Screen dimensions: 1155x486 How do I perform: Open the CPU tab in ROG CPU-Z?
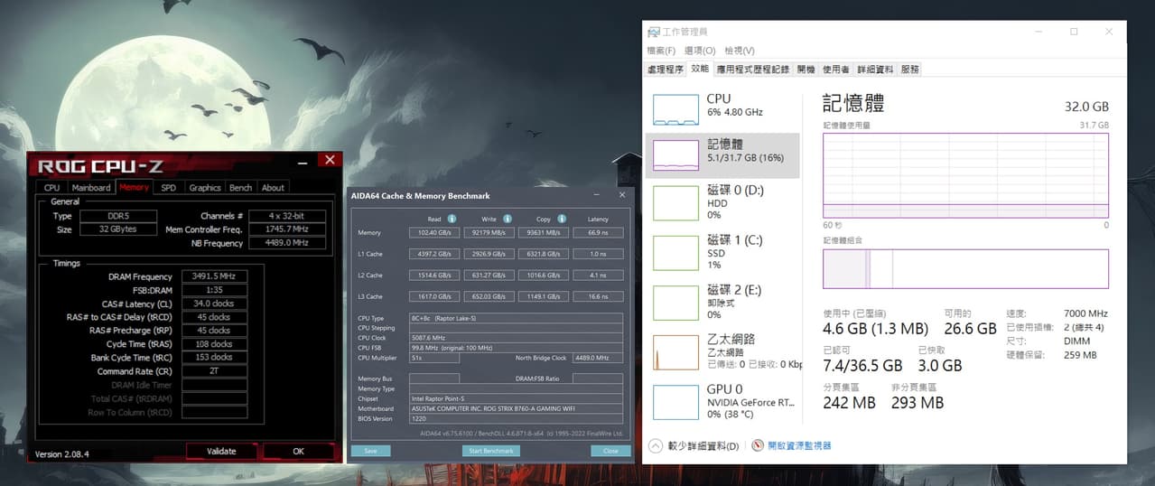[51, 188]
